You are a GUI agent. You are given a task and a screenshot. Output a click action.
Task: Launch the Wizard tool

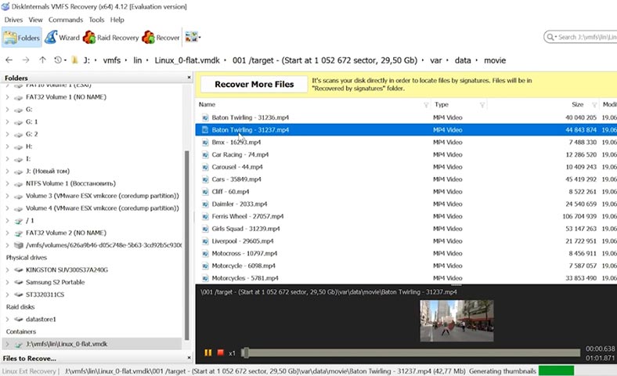(62, 38)
